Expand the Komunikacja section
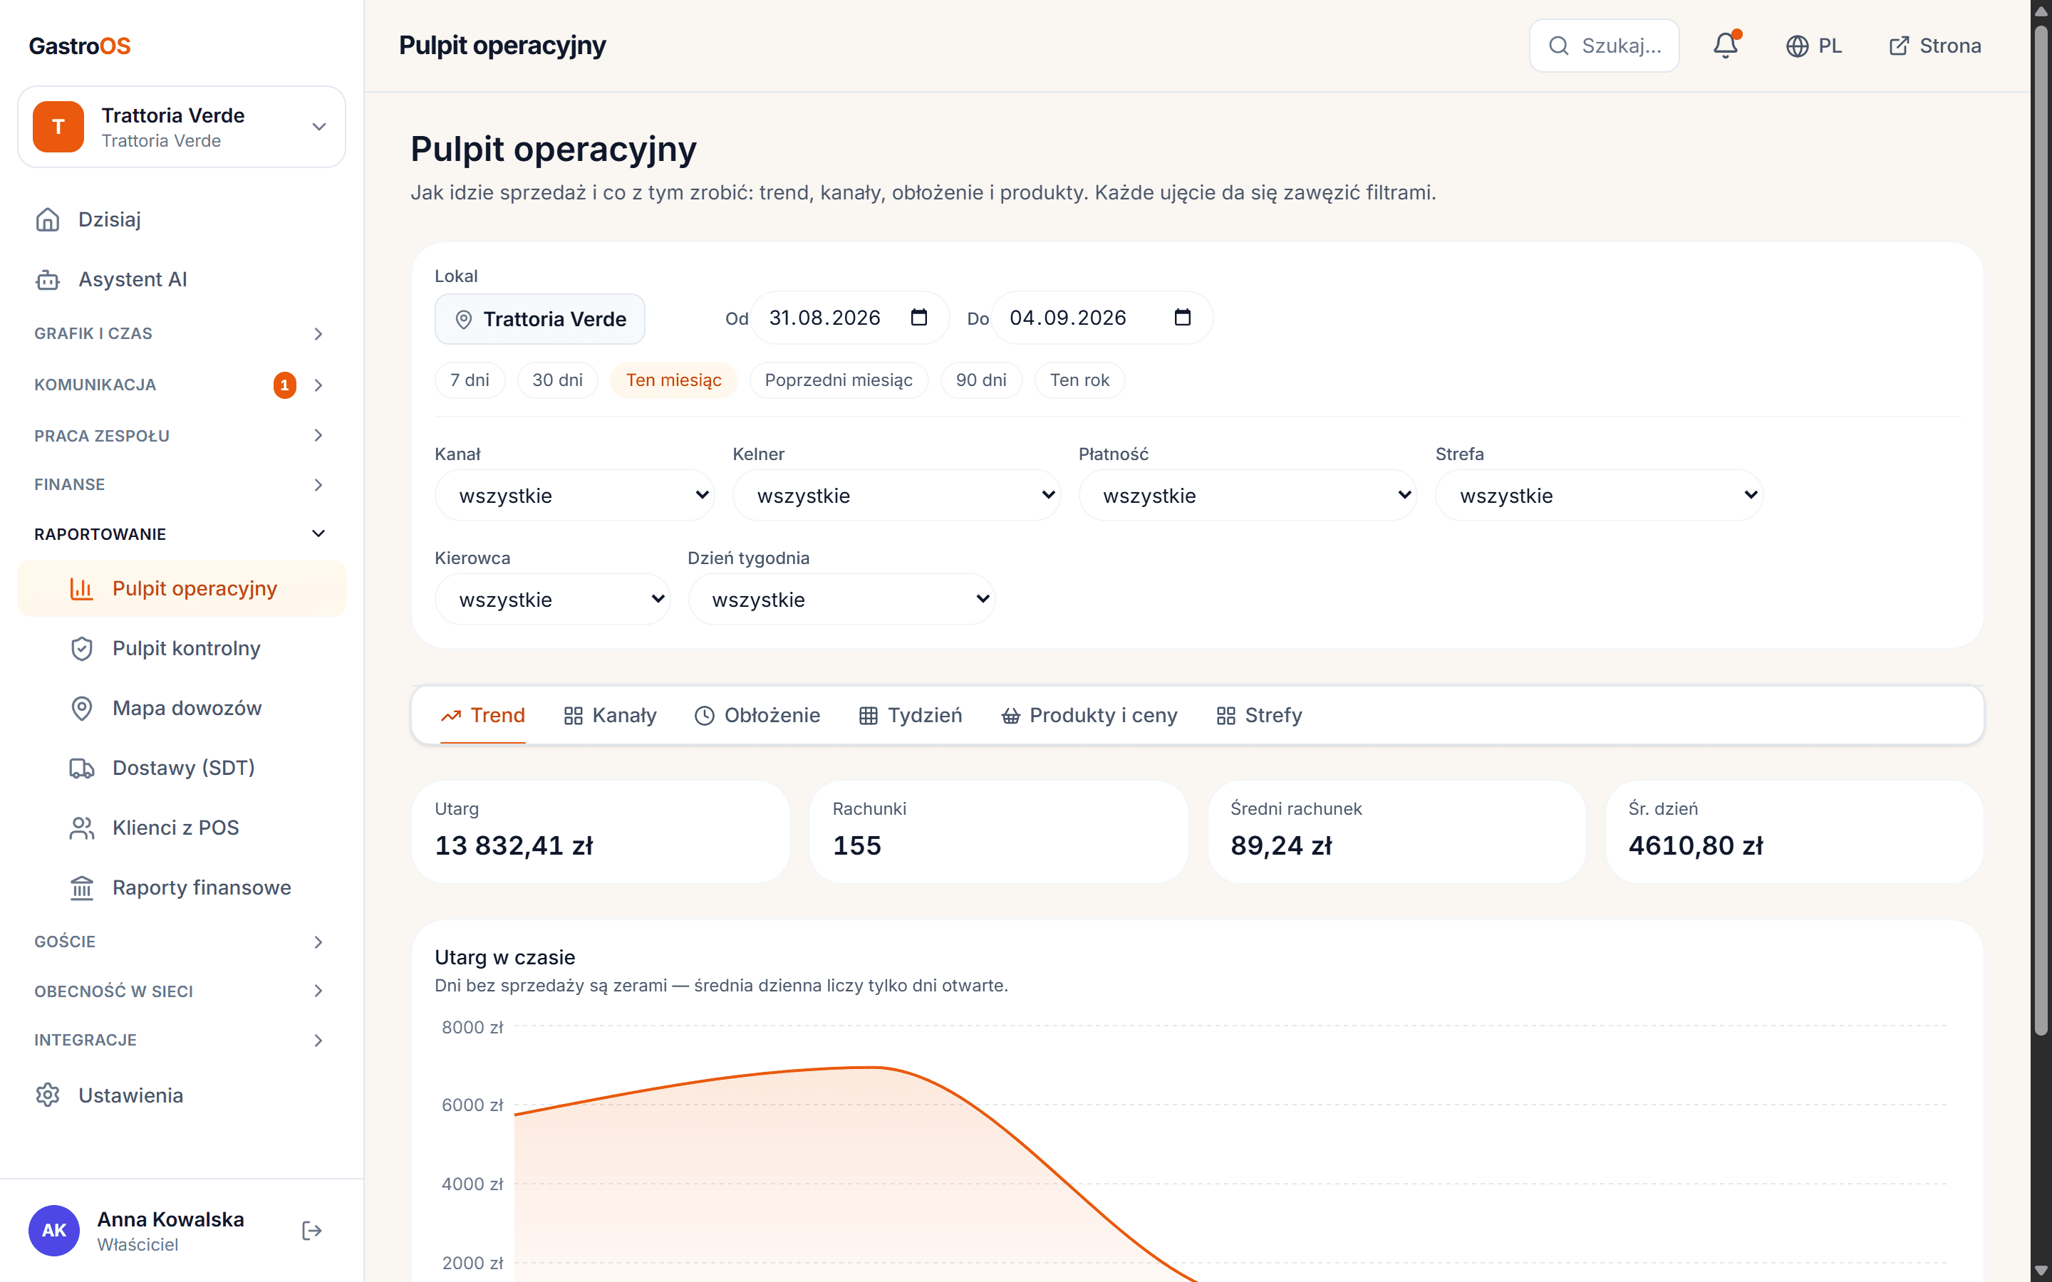This screenshot has width=2052, height=1282. (x=182, y=385)
